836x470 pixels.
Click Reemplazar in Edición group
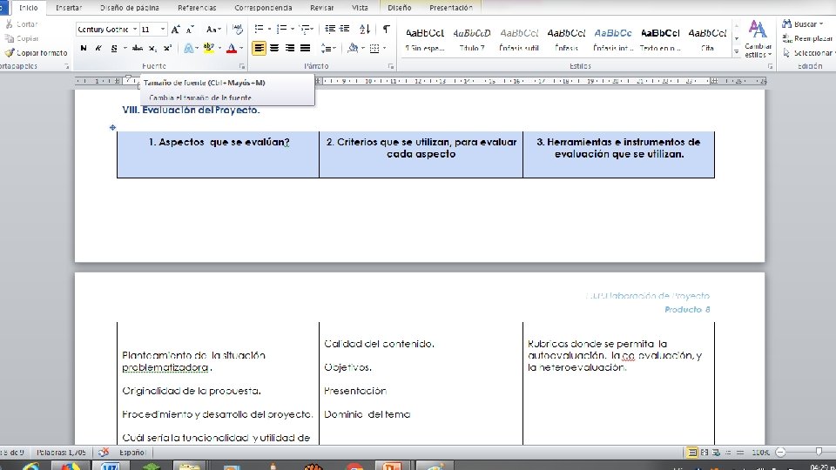(807, 38)
